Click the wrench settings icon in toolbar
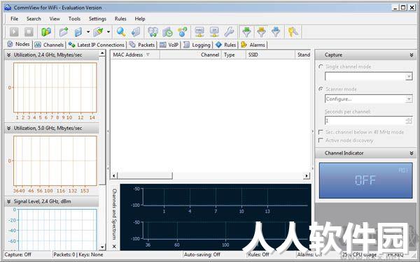This screenshot has width=420, height=262. click(229, 32)
